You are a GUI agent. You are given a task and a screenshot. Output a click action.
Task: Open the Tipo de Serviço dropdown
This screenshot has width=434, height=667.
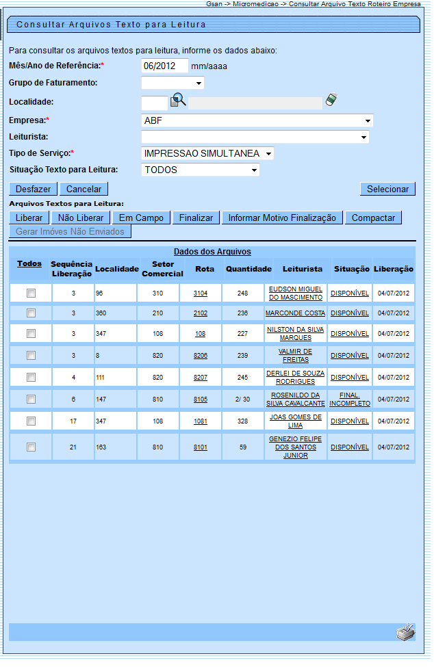coord(207,153)
